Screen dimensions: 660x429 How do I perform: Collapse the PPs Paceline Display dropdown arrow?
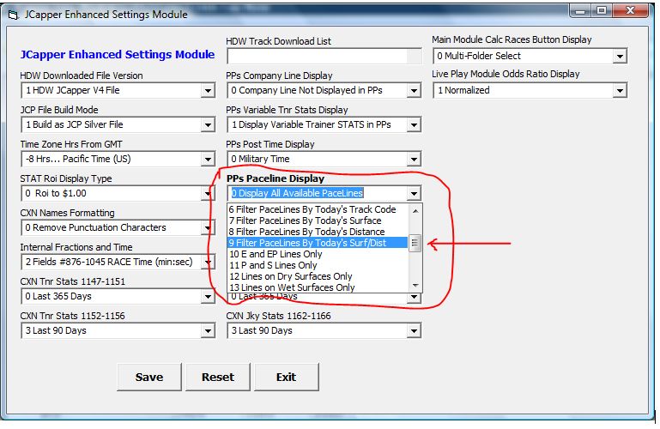pyautogui.click(x=414, y=193)
